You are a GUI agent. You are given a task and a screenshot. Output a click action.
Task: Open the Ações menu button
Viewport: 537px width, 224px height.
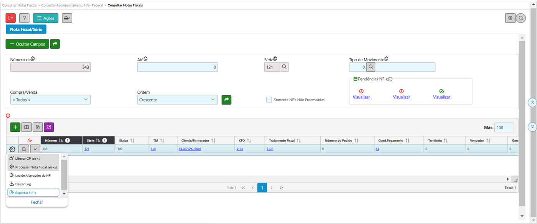pyautogui.click(x=45, y=18)
